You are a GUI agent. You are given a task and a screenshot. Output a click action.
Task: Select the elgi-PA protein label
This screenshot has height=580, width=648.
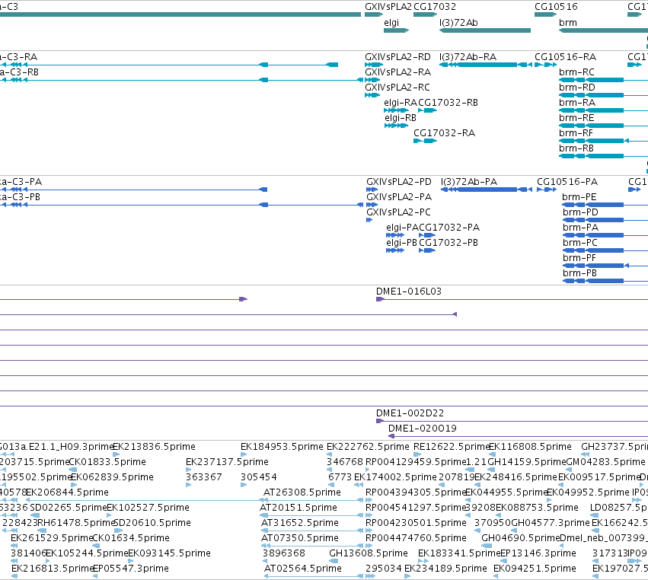(402, 228)
